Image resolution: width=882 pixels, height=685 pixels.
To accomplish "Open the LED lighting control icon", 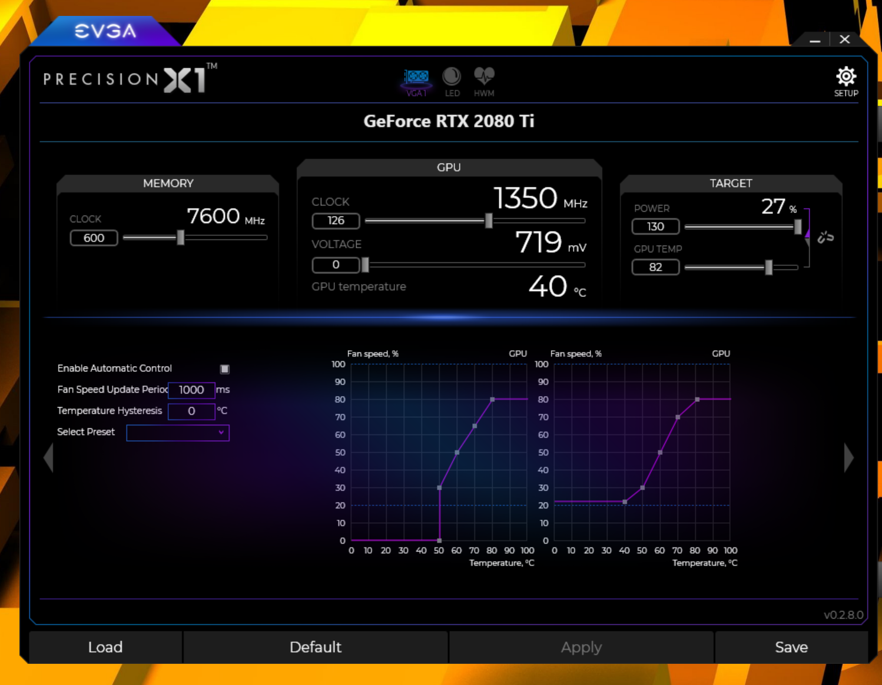I will tap(452, 82).
